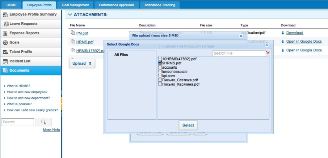The height and width of the screenshot is (158, 328).
Task: Click the File Name column header
Action: tap(77, 25)
